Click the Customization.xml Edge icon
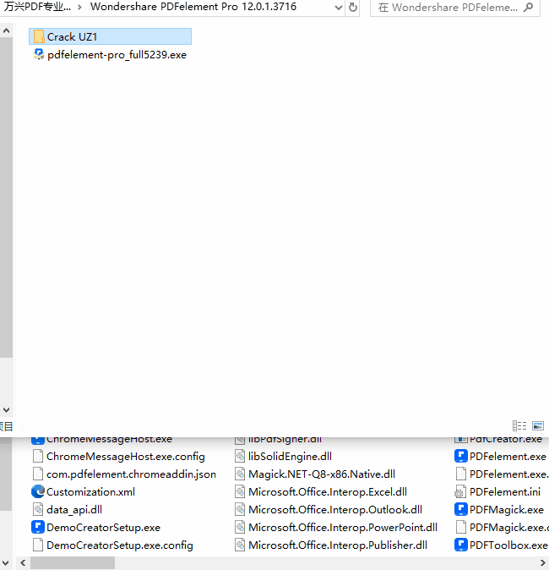Image resolution: width=549 pixels, height=570 pixels. (x=38, y=491)
